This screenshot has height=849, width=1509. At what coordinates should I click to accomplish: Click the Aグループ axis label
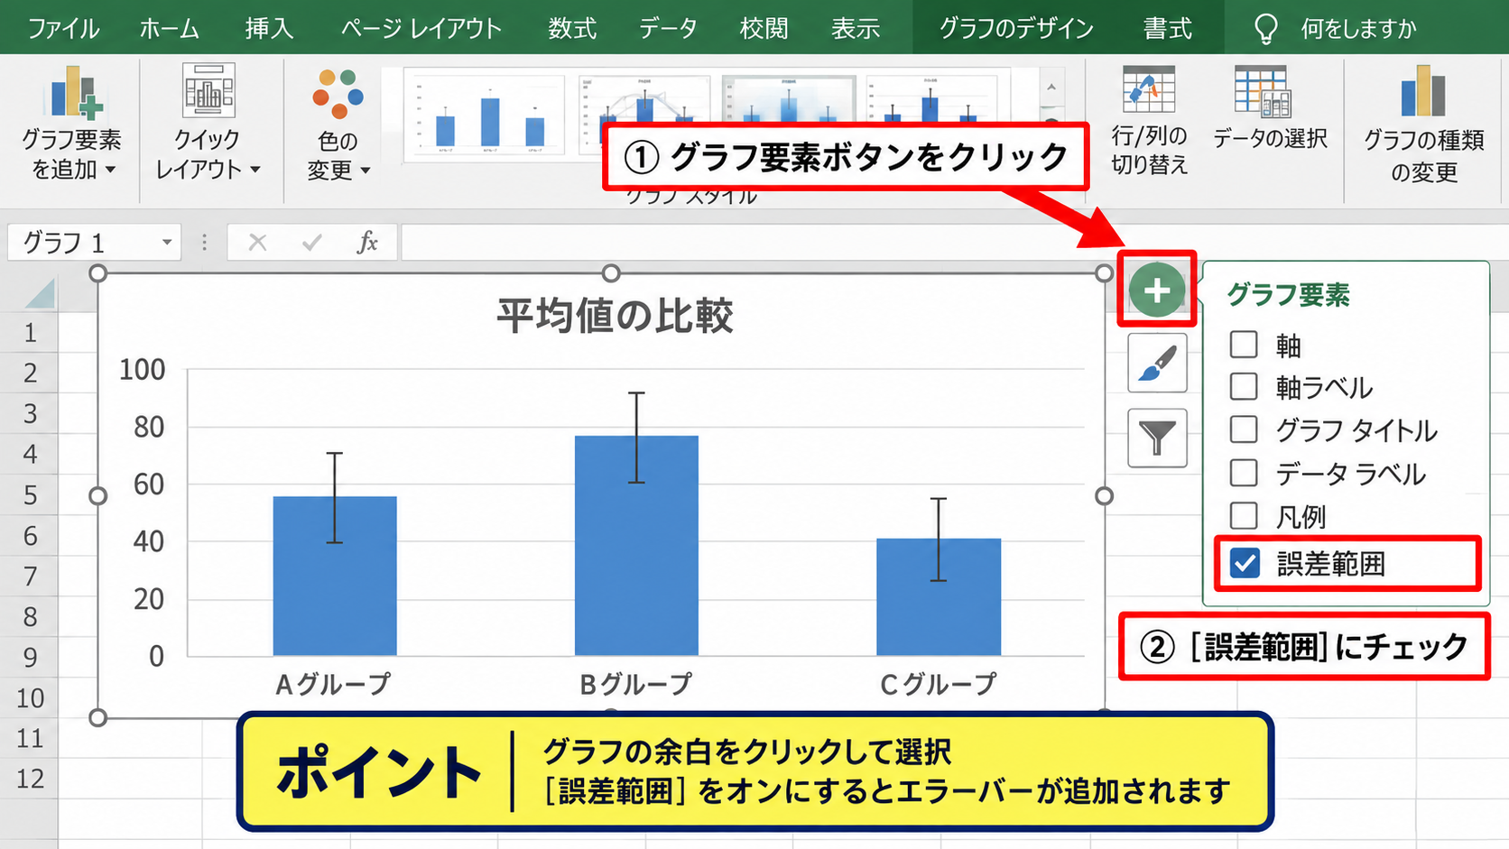tap(333, 684)
